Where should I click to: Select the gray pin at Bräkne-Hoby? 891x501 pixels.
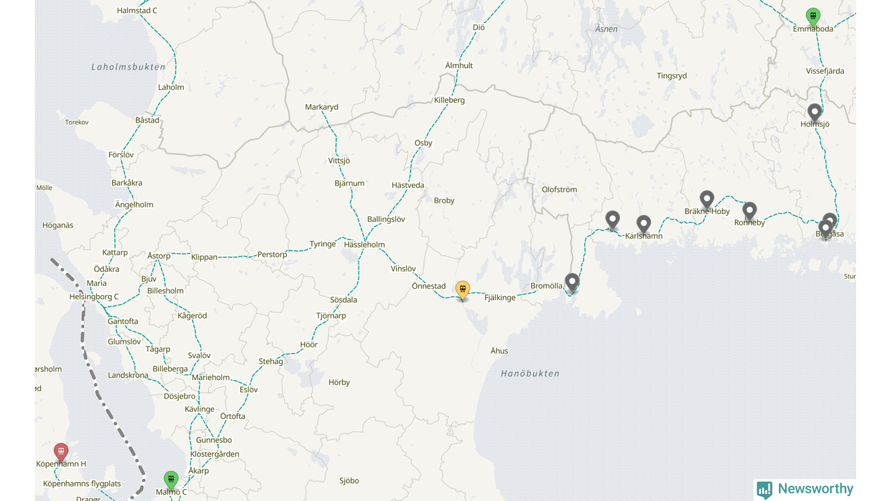point(707,199)
